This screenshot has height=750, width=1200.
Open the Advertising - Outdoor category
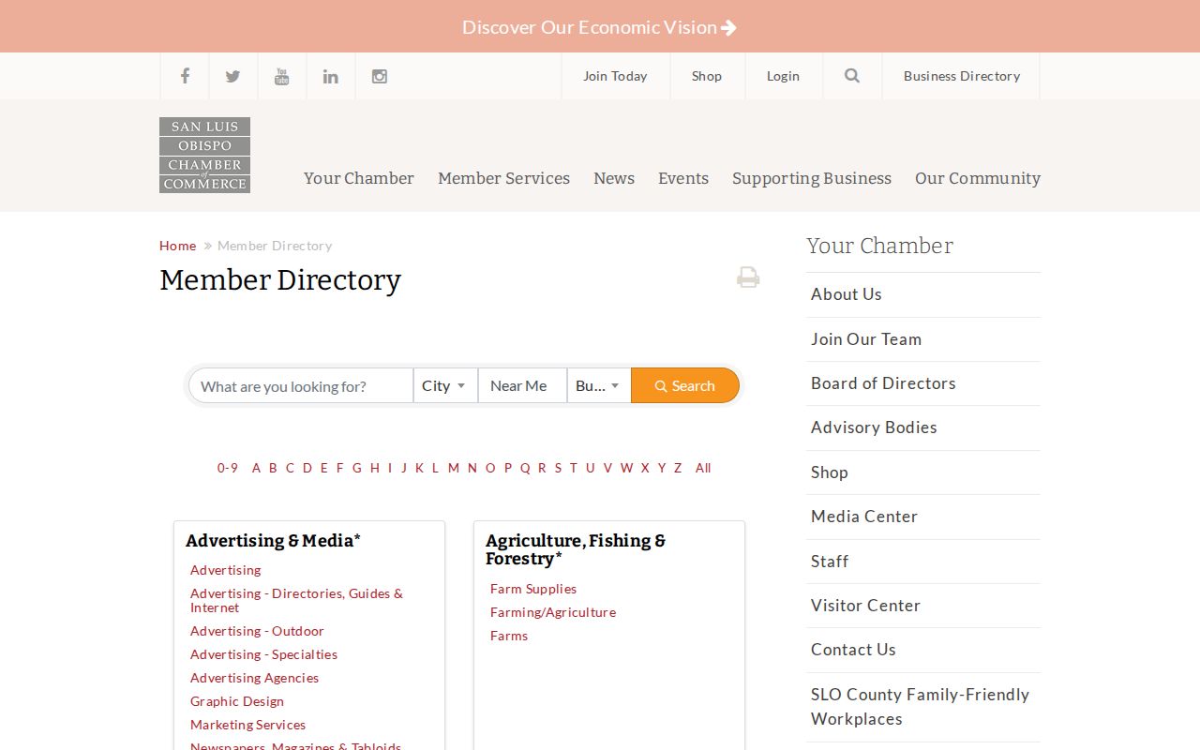pyautogui.click(x=257, y=631)
